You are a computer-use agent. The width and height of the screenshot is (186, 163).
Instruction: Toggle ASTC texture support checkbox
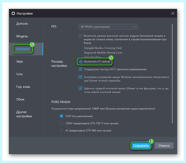coord(80,69)
